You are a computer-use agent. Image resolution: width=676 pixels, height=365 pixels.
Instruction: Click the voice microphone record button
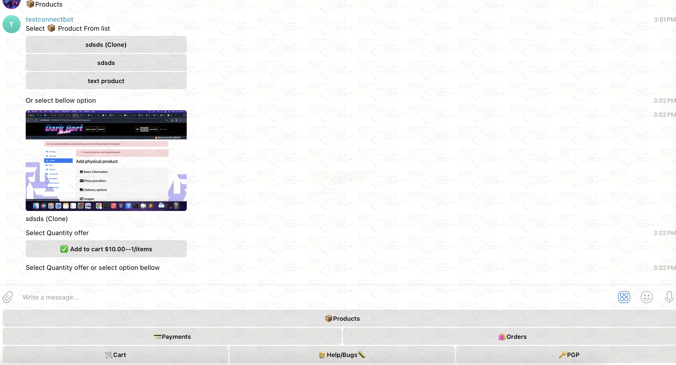click(670, 297)
